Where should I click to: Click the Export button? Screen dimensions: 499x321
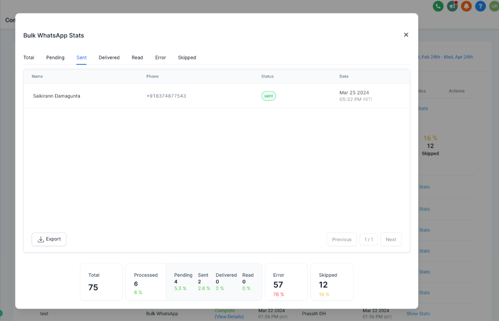point(49,239)
